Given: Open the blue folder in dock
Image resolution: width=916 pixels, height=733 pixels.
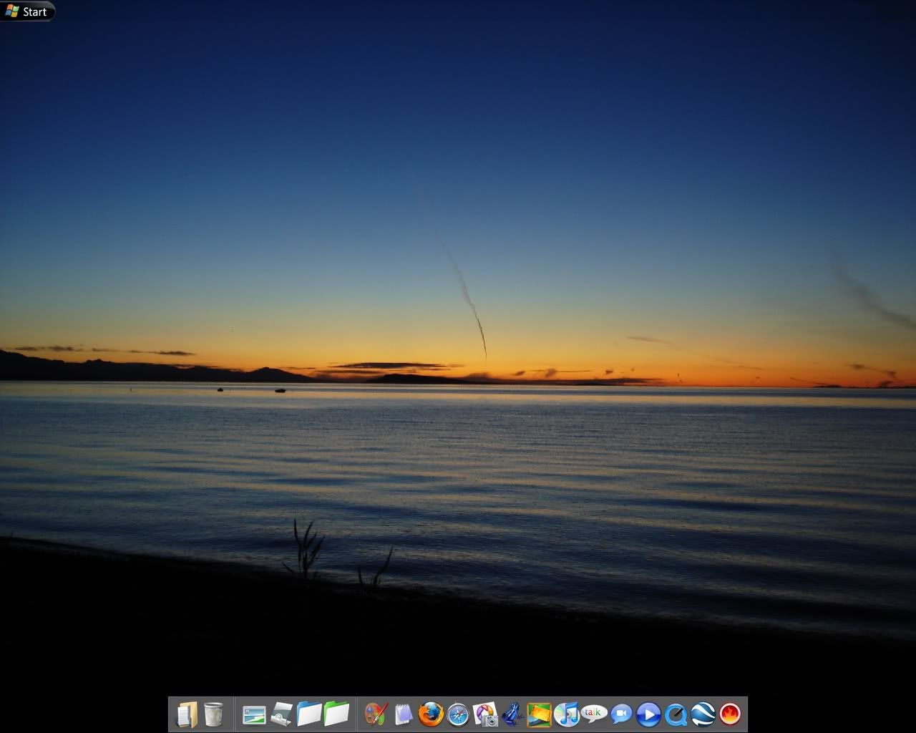Looking at the screenshot, I should click(x=309, y=714).
